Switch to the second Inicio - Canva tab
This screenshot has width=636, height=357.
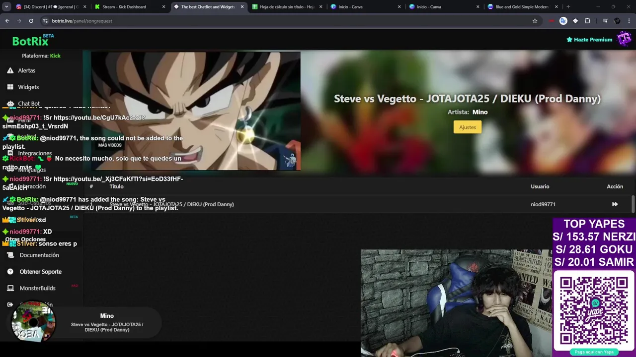click(444, 7)
